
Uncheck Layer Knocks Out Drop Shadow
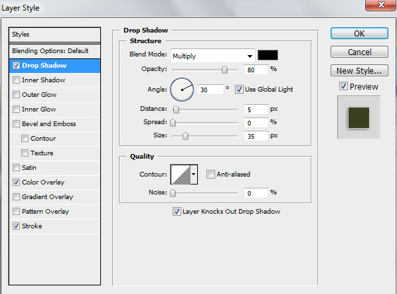pos(177,212)
